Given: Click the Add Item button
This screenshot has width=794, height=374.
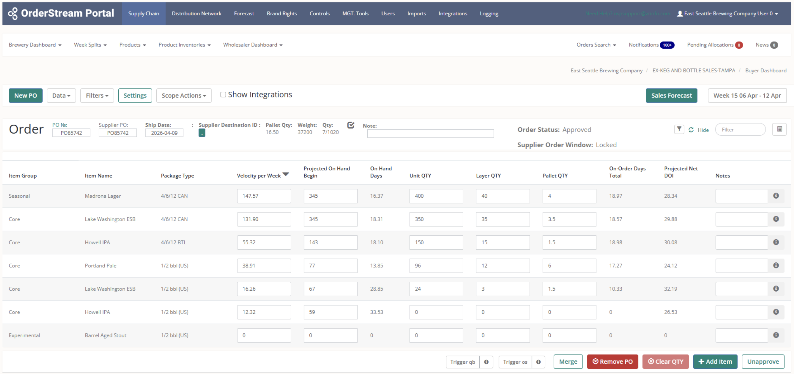Looking at the screenshot, I should 715,362.
